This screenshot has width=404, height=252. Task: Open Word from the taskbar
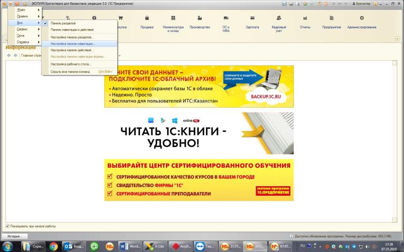(x=130, y=246)
